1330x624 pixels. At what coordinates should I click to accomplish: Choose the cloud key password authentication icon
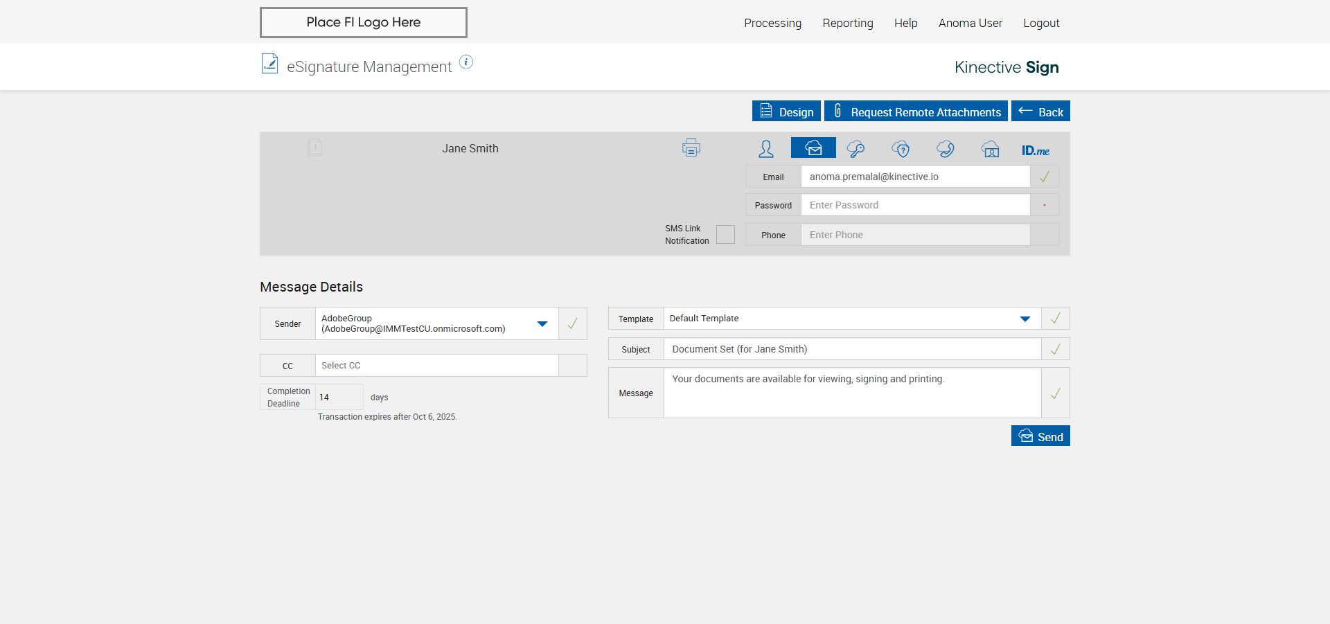pos(855,149)
